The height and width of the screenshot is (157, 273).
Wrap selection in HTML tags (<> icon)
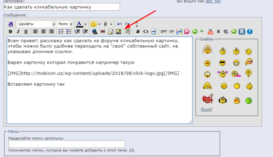point(146,32)
